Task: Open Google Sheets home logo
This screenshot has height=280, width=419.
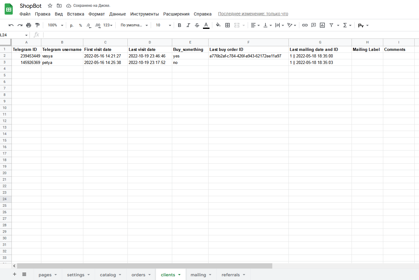Action: (x=9, y=9)
